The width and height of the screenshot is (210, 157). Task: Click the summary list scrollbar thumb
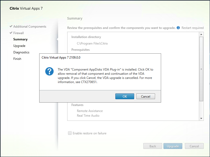click(x=201, y=69)
